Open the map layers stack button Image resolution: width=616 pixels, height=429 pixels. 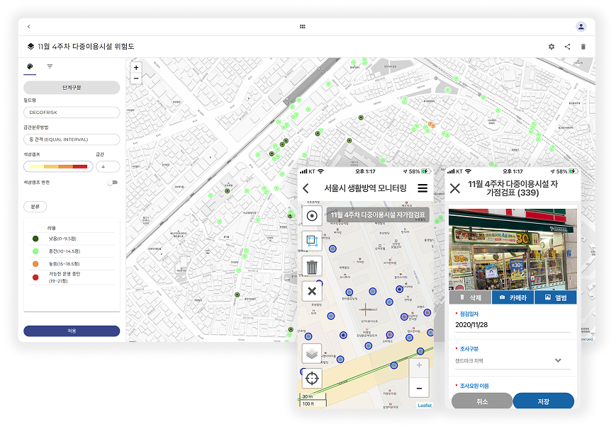(312, 353)
